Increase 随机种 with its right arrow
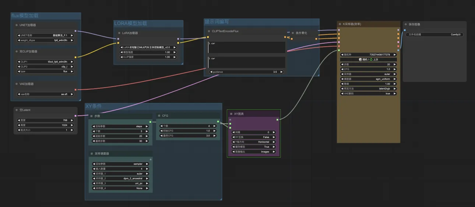 395,55
